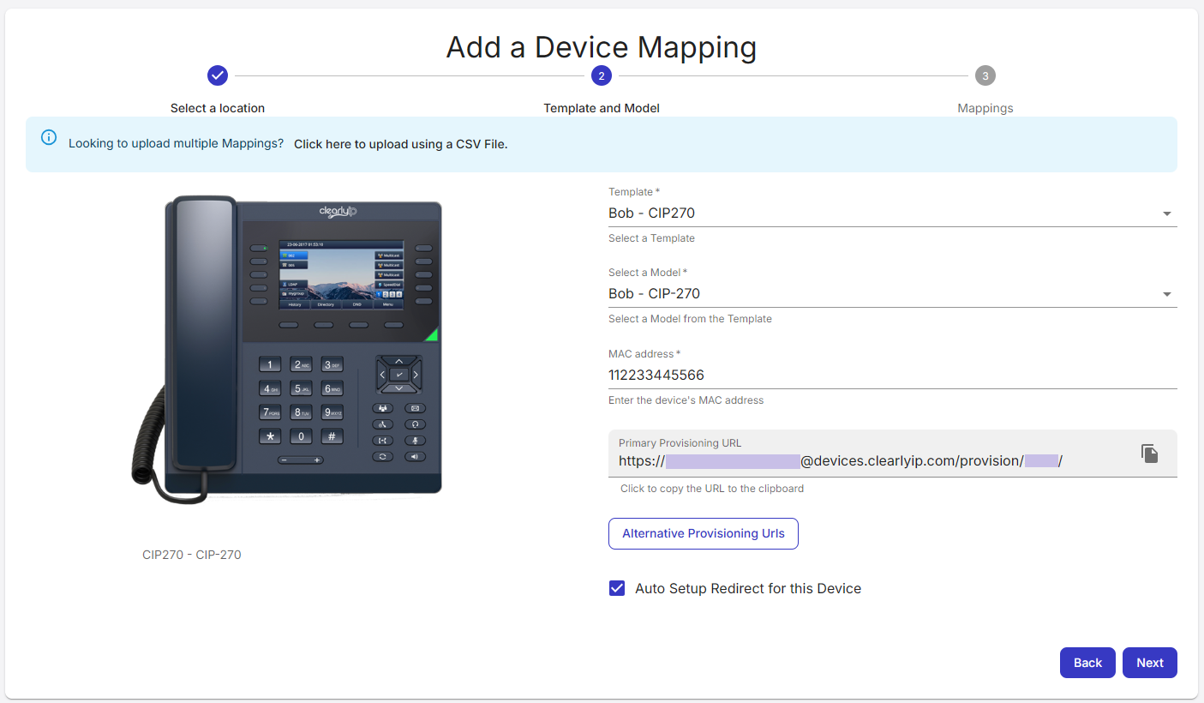Open Alternative Provisioning Urls
This screenshot has width=1204, height=703.
coord(704,533)
